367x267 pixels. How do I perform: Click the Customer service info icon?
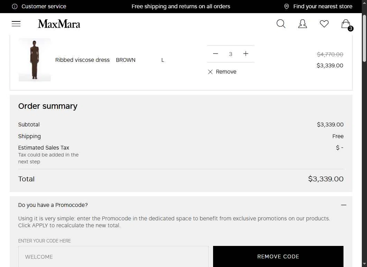click(15, 6)
